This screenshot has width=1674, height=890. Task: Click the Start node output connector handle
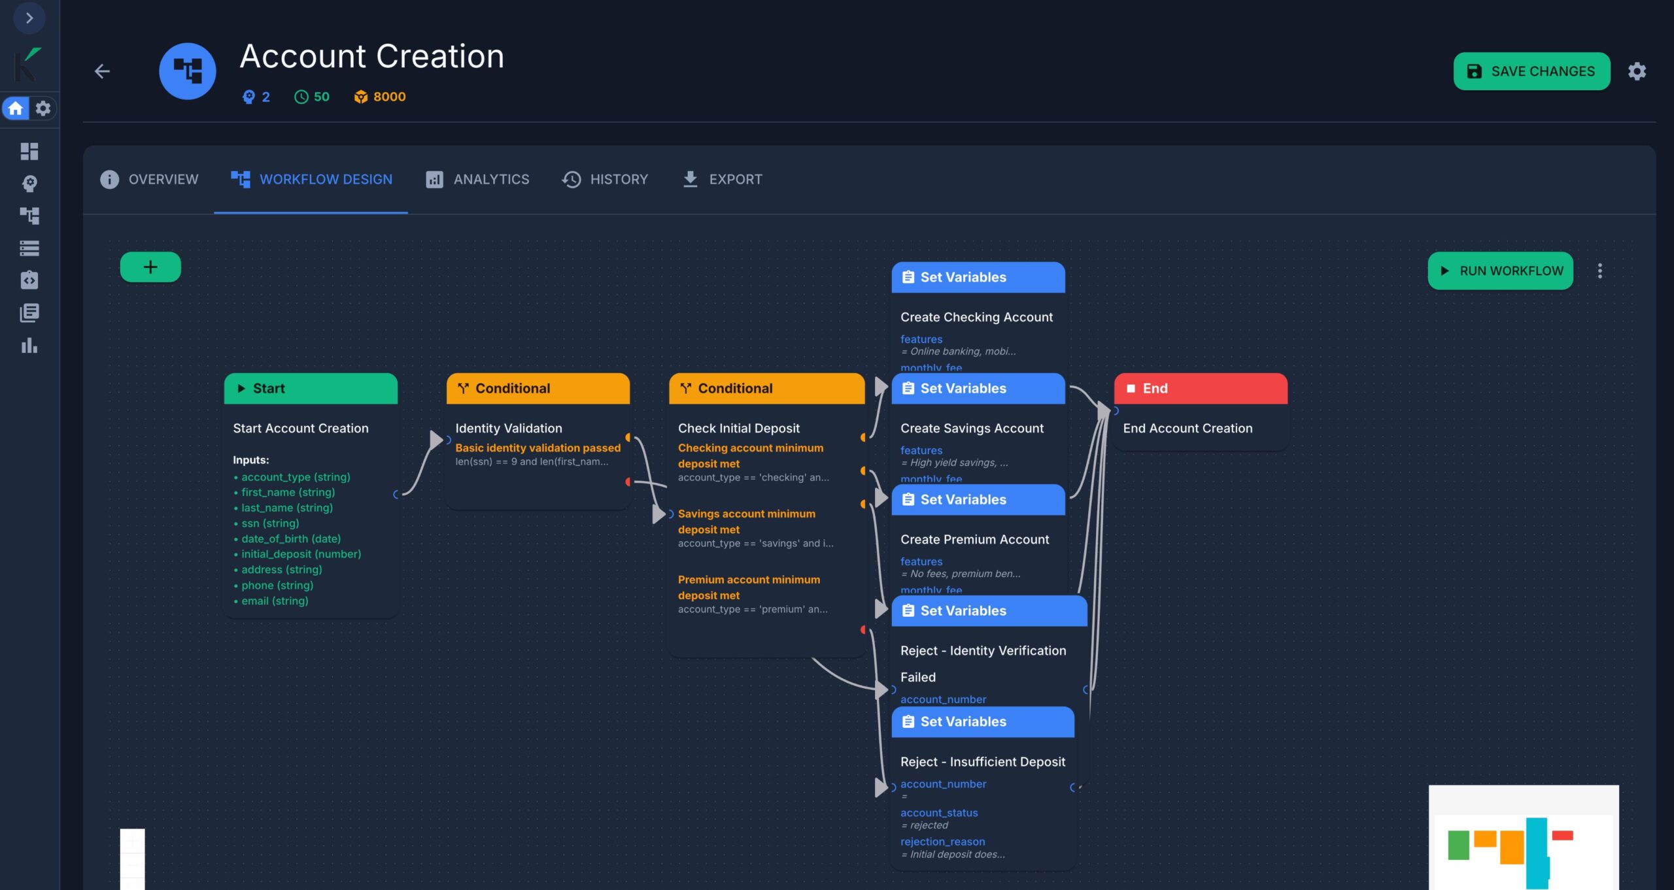point(396,494)
